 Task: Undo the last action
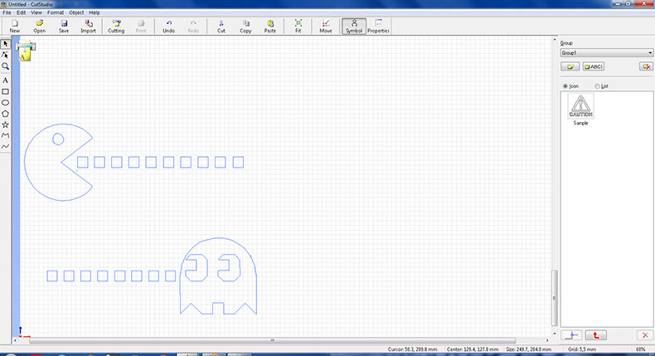point(169,26)
